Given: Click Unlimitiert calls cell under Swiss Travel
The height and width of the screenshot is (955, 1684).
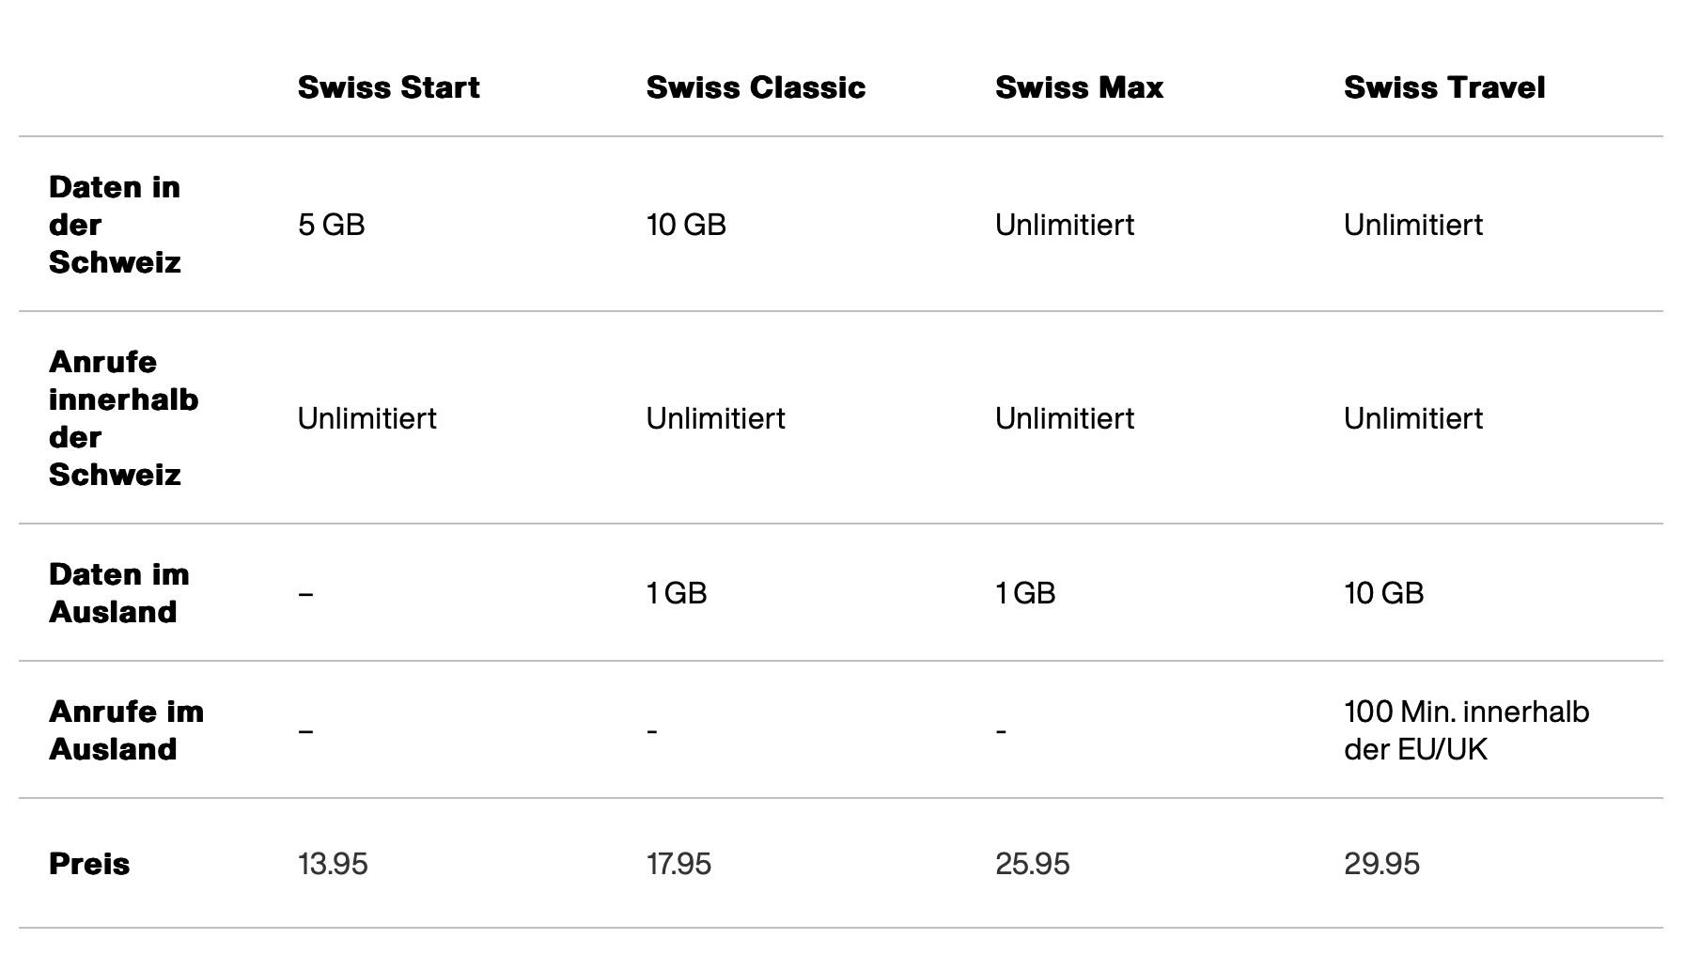Looking at the screenshot, I should tap(1413, 418).
